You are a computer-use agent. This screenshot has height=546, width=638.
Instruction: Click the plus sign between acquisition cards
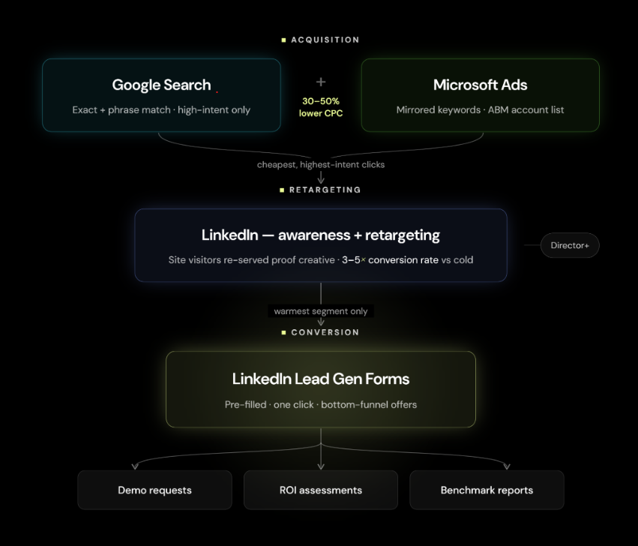[321, 82]
